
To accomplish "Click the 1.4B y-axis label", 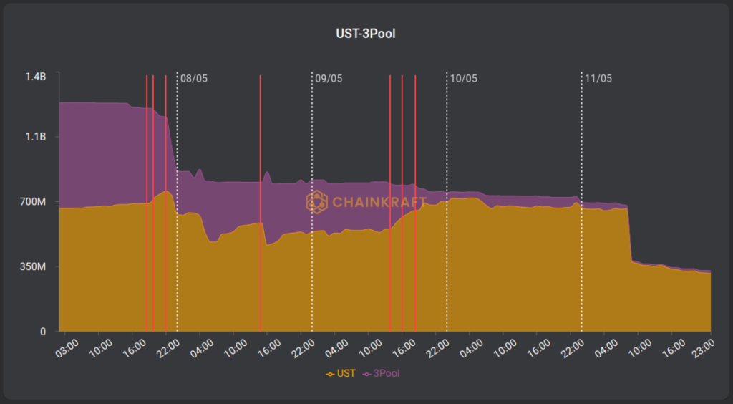I will point(36,76).
